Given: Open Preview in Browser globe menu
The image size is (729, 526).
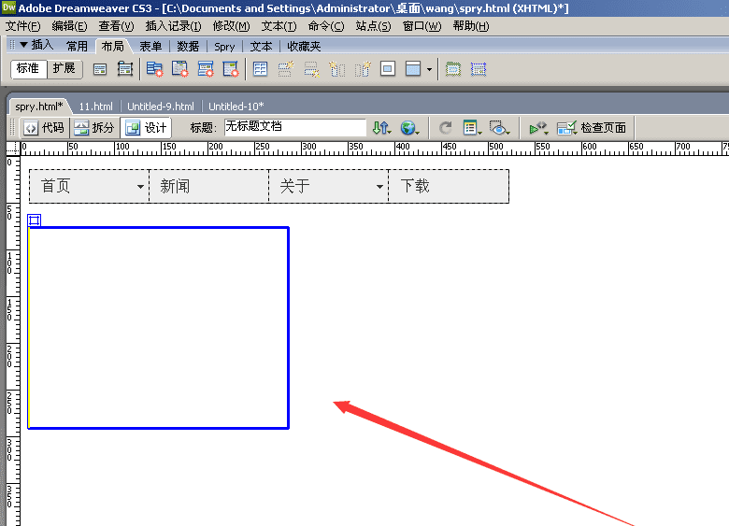Looking at the screenshot, I should pos(409,128).
